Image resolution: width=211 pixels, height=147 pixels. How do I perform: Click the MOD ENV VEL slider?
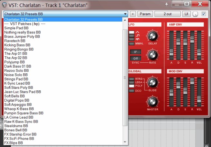pos(199,99)
